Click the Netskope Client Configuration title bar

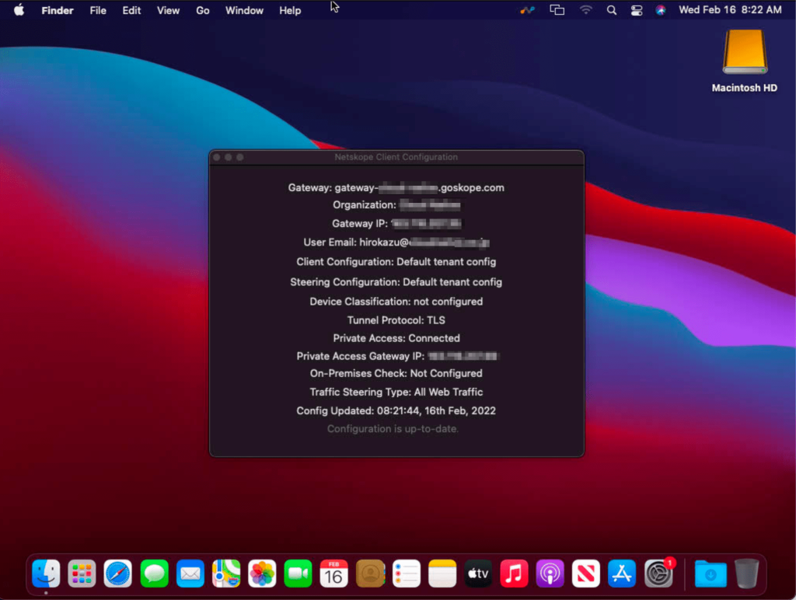pos(396,157)
